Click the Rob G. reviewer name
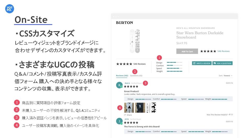Image resolution: width=246 pixels, height=138 pixels. pyautogui.click(x=127, y=83)
